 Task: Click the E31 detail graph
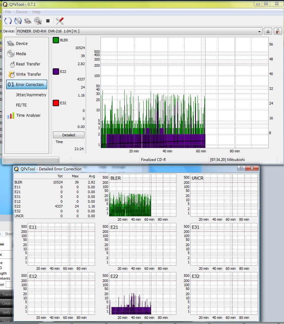[224, 244]
